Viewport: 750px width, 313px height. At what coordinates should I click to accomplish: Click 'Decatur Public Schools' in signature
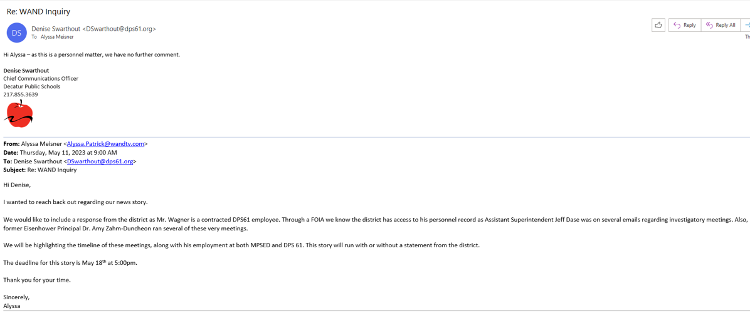coord(32,86)
